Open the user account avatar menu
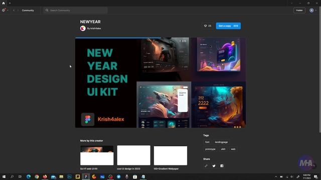This screenshot has width=321, height=180. (313, 10)
